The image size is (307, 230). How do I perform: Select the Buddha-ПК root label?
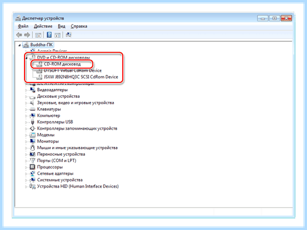[x=41, y=45]
